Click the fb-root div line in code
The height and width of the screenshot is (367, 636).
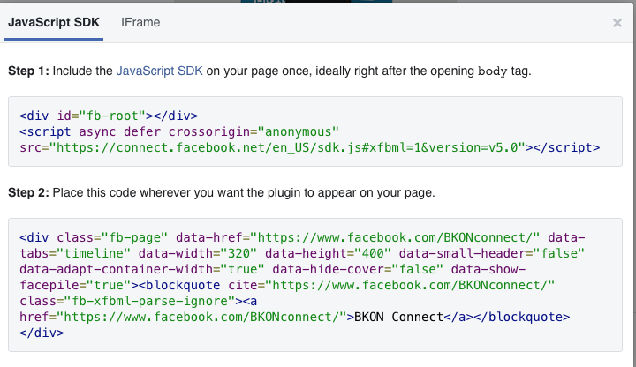coord(108,116)
